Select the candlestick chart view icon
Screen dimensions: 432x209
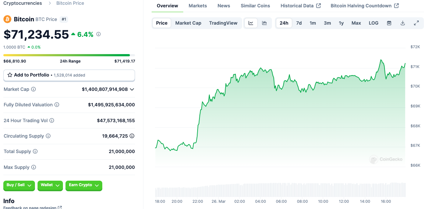(265, 23)
